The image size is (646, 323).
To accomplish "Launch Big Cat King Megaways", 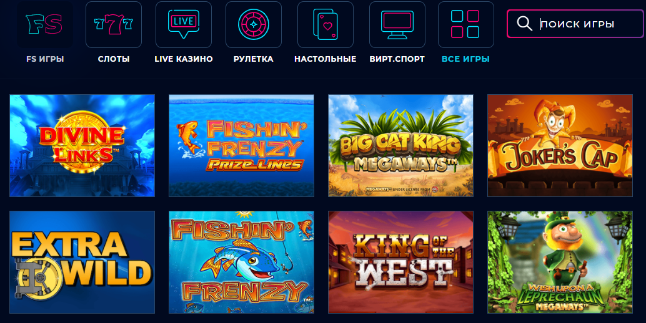I will pos(401,145).
